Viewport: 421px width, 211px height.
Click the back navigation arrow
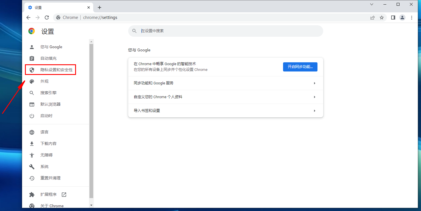(x=28, y=18)
